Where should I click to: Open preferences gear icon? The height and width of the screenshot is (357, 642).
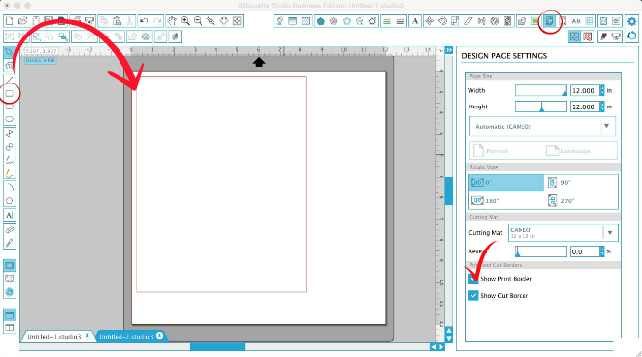click(x=632, y=21)
